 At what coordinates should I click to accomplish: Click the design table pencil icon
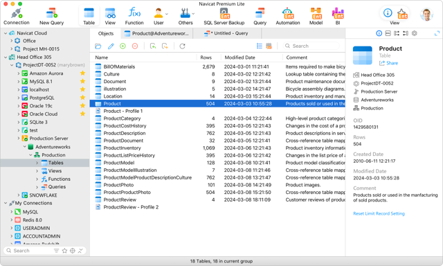[111, 46]
